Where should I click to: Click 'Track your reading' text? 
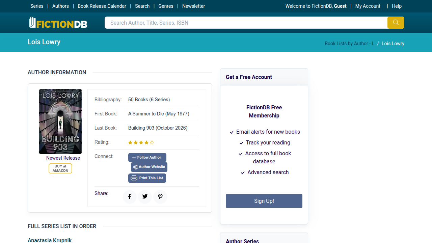click(268, 142)
